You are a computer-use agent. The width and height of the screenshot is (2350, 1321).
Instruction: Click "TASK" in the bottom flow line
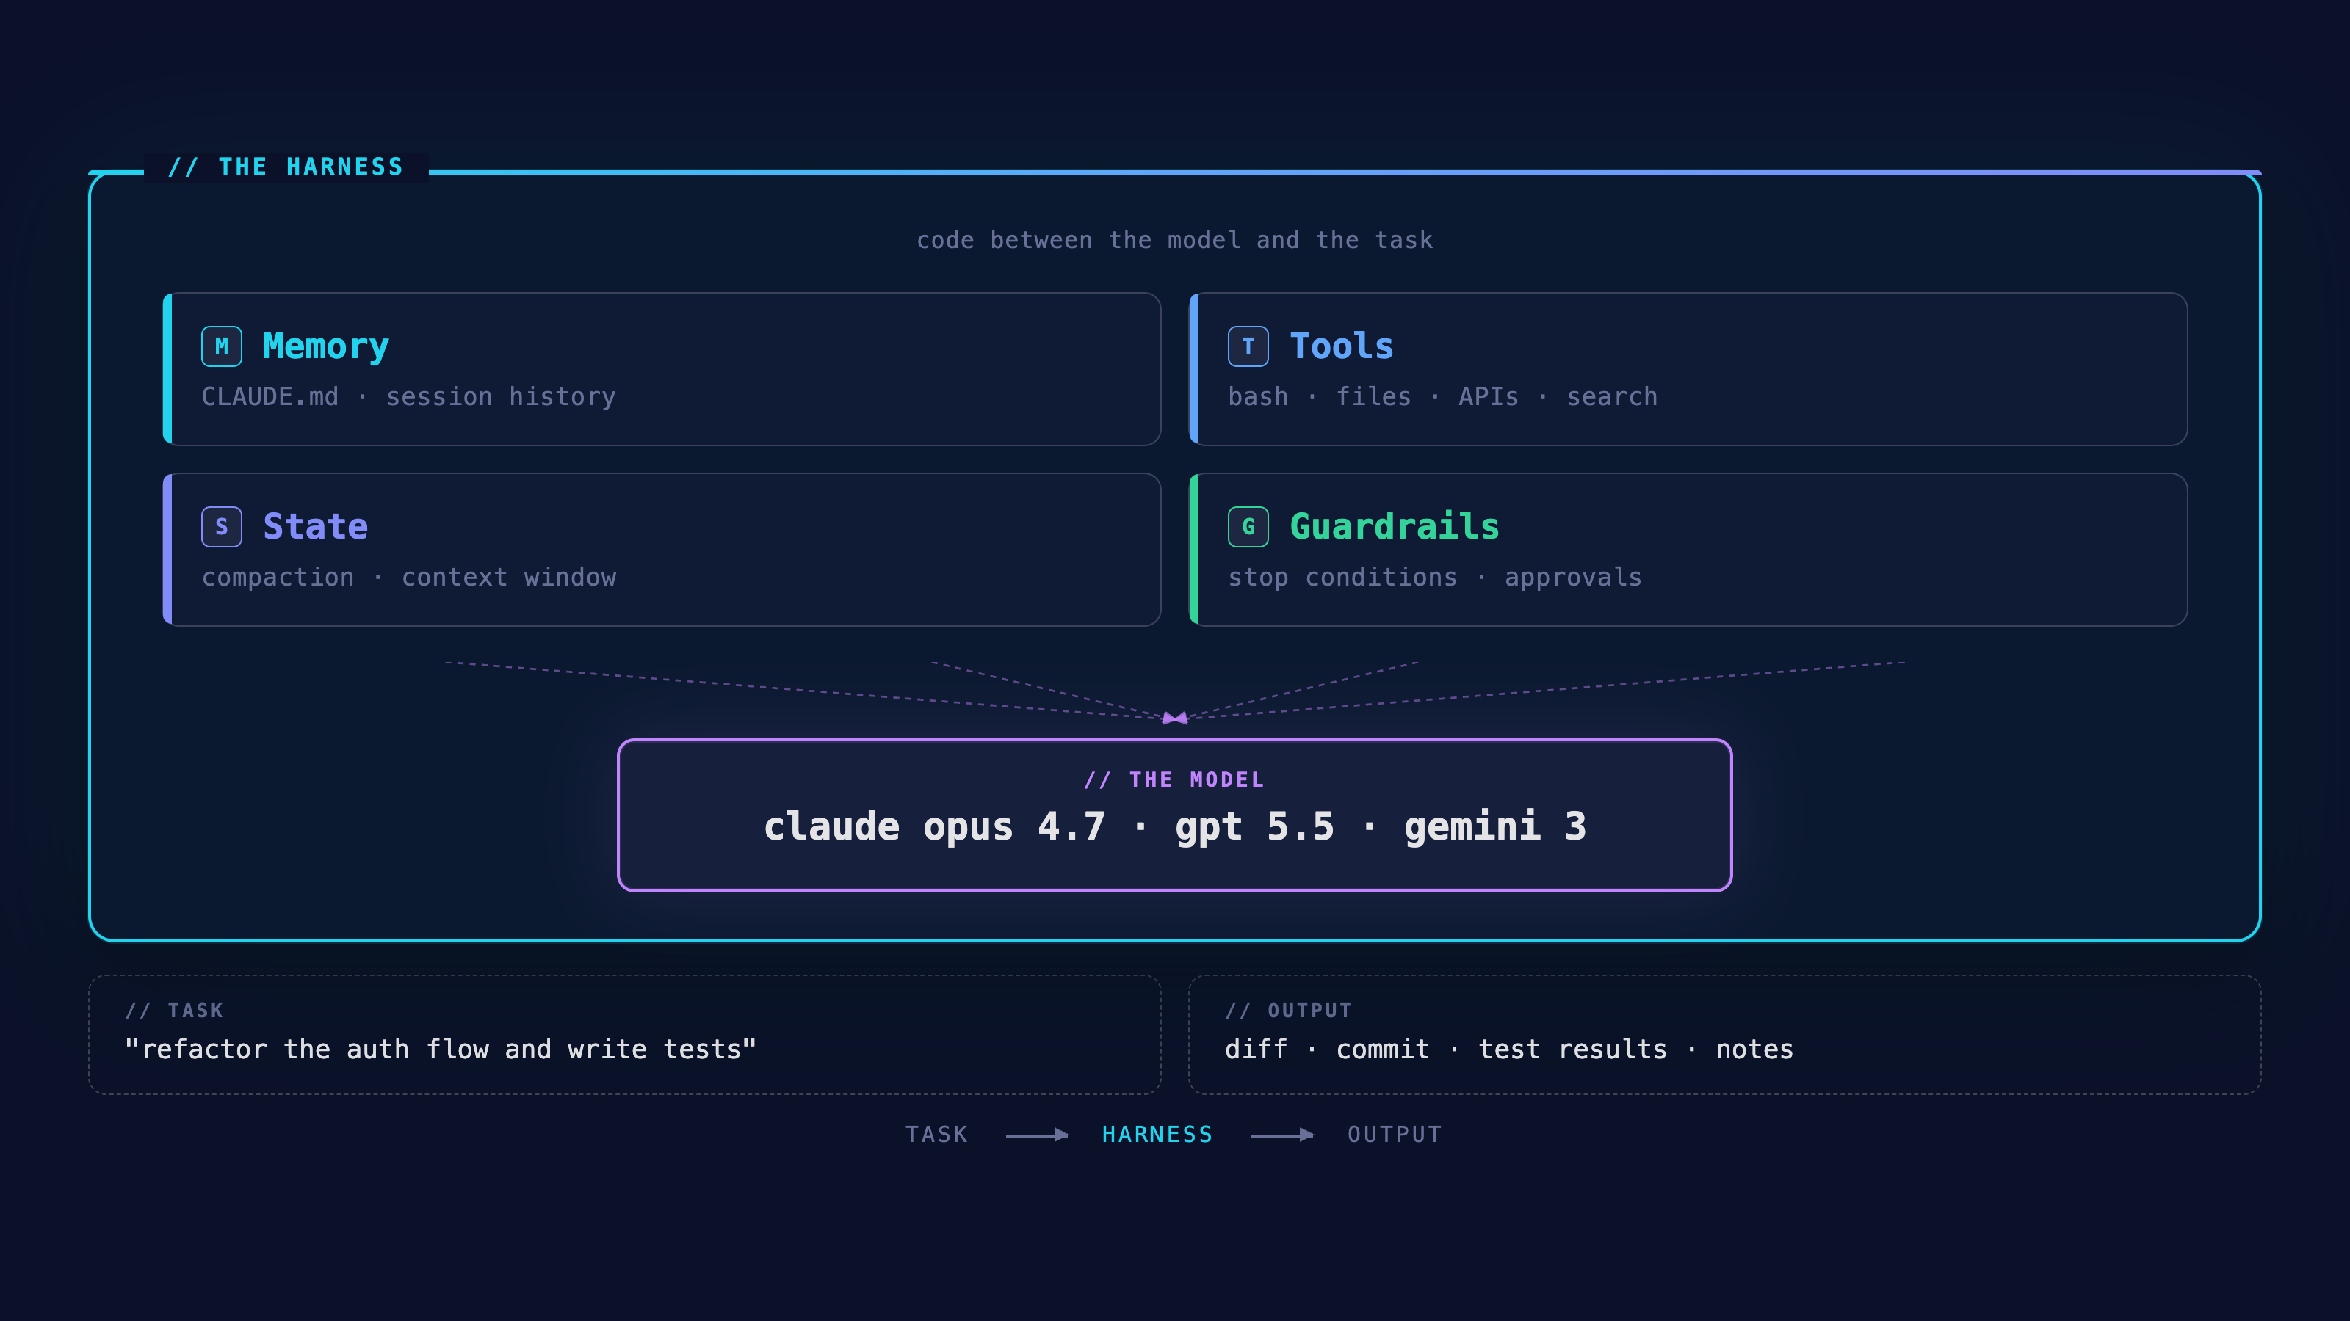[936, 1135]
